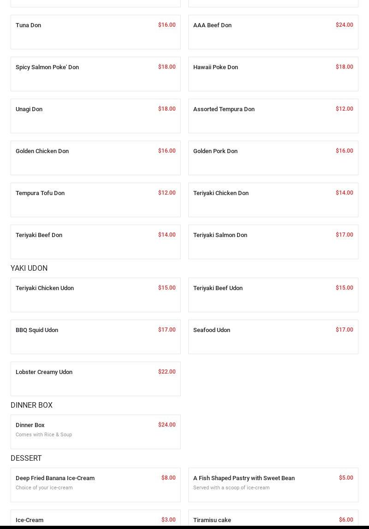Pick Lobster Creamy Udon
The width and height of the screenshot is (369, 529).
click(x=95, y=379)
